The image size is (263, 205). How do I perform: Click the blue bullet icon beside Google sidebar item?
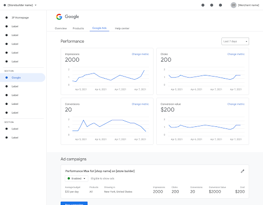tap(7, 78)
